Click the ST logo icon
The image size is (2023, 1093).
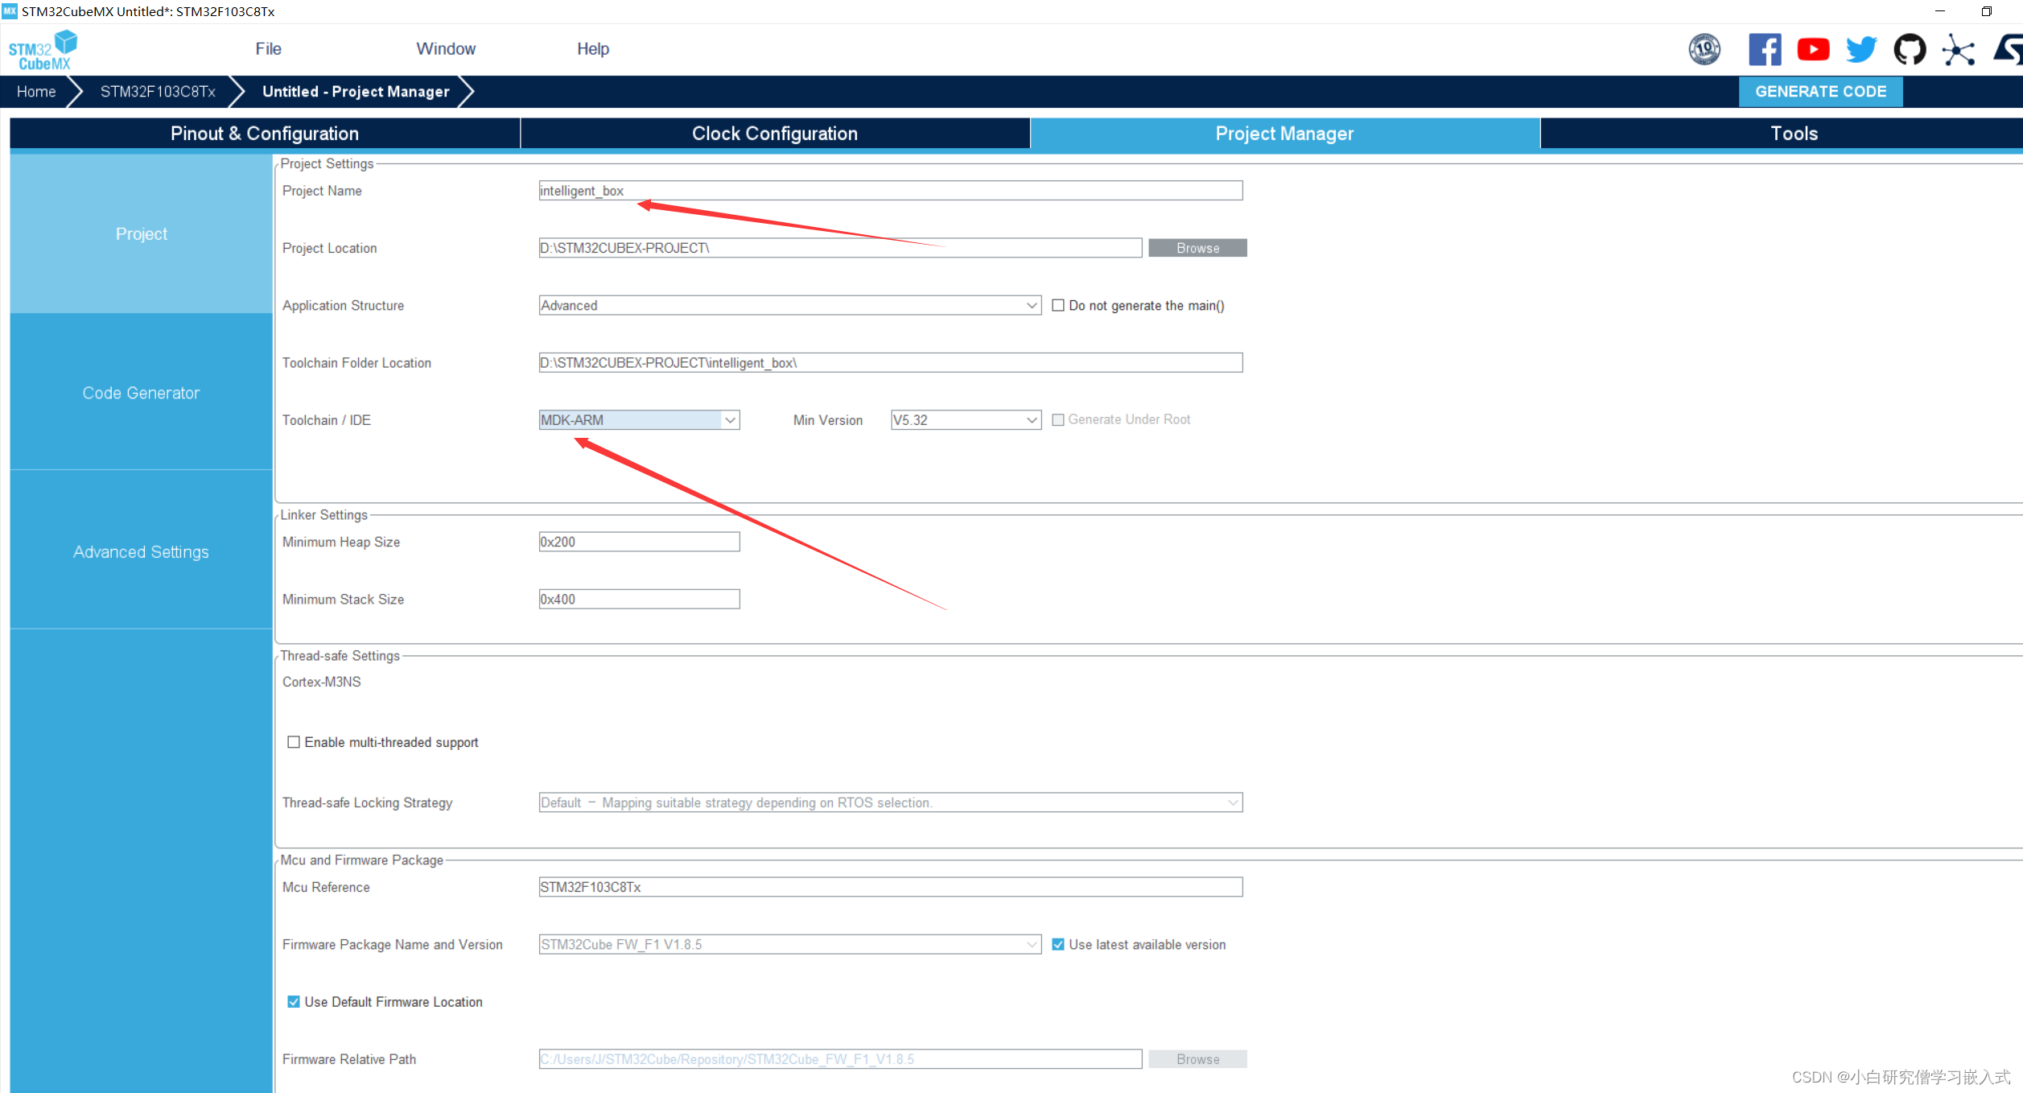point(2009,50)
